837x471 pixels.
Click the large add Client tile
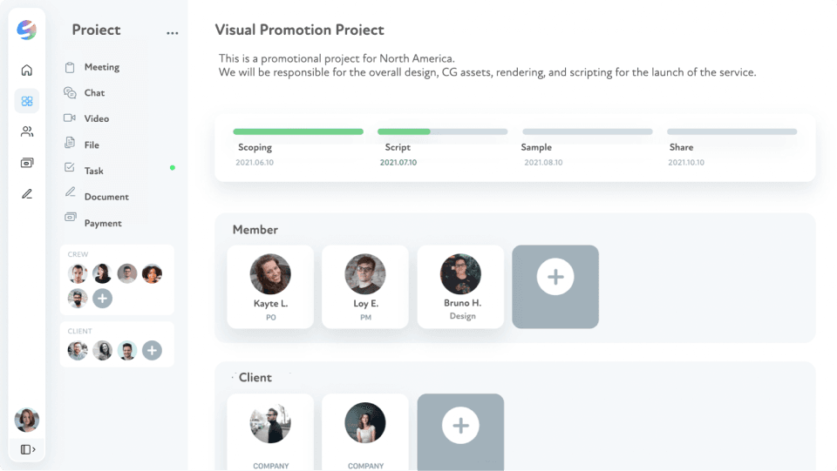460,427
